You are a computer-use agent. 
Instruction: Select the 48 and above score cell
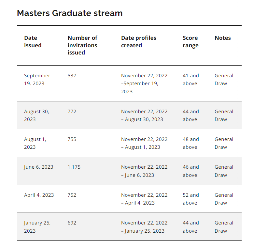(190, 143)
